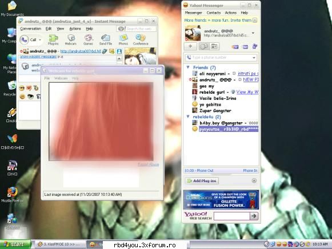Open Mozilla Firefox desktop icon
This screenshot has width=332, height=249.
12,195
